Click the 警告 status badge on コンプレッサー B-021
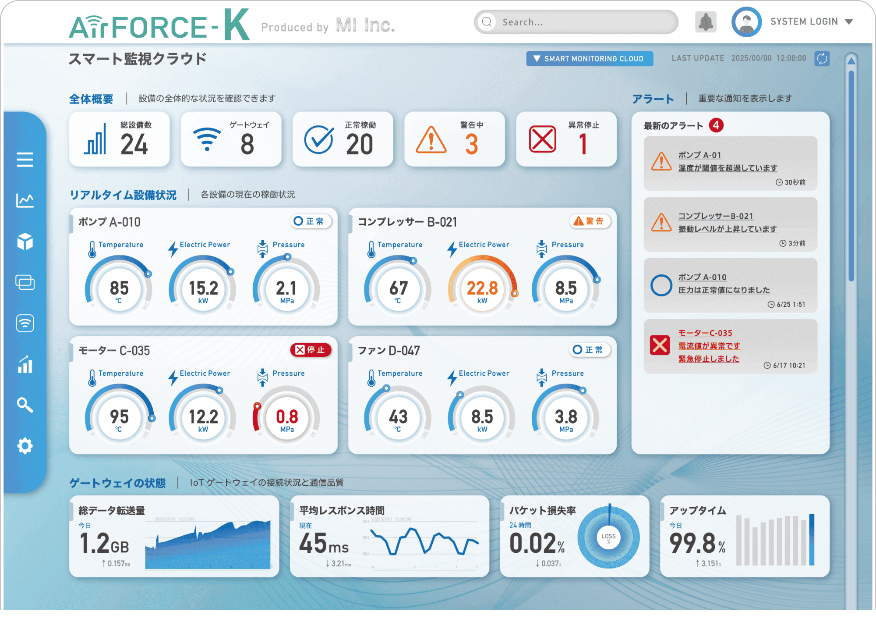 tap(589, 221)
